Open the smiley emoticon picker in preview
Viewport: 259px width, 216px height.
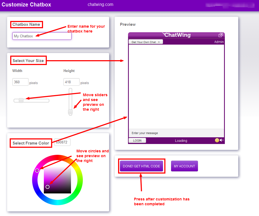click(217, 140)
